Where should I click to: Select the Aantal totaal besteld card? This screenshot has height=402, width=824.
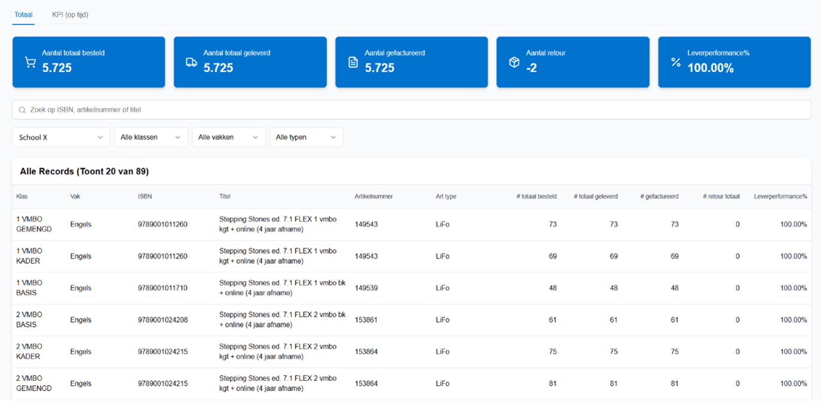88,62
